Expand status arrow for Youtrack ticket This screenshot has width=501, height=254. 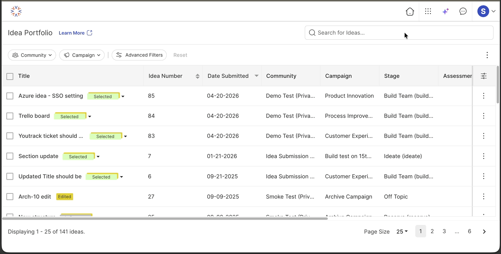point(125,136)
